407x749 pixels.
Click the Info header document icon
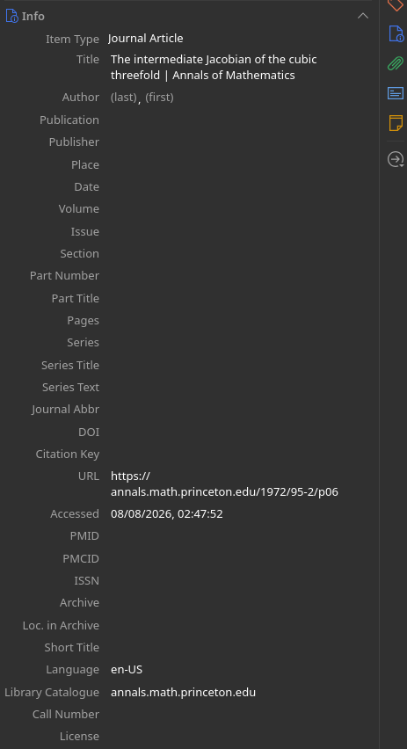12,16
